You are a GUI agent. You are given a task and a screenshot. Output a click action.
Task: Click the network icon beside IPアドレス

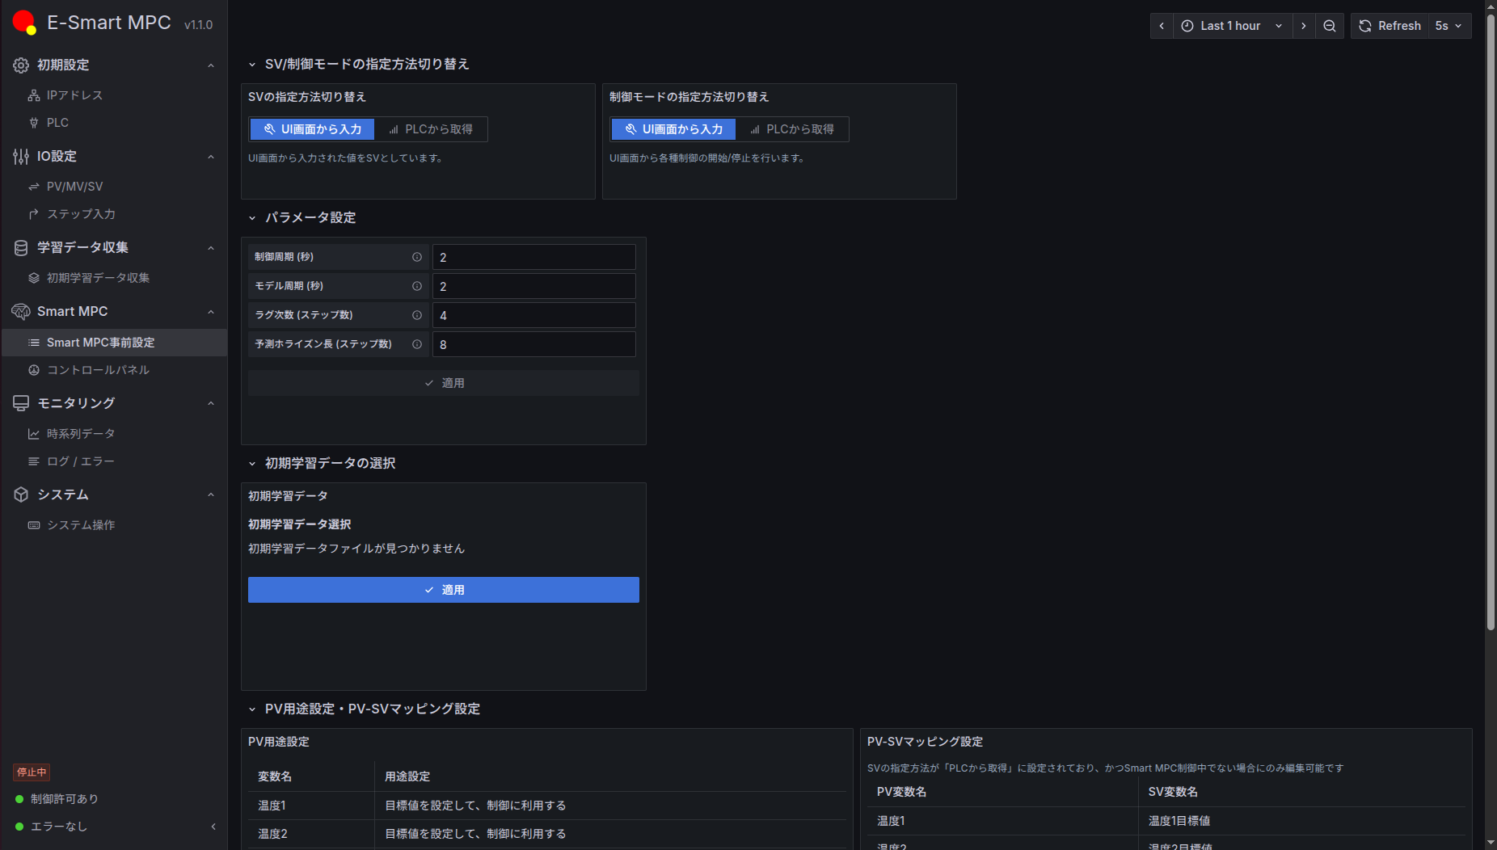click(x=34, y=95)
